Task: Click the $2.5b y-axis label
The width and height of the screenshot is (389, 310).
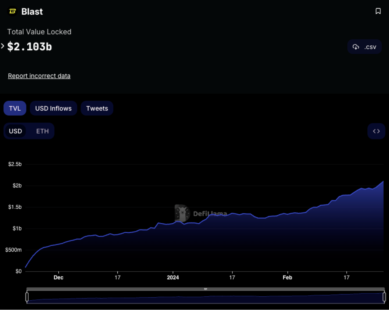Action: [15, 164]
